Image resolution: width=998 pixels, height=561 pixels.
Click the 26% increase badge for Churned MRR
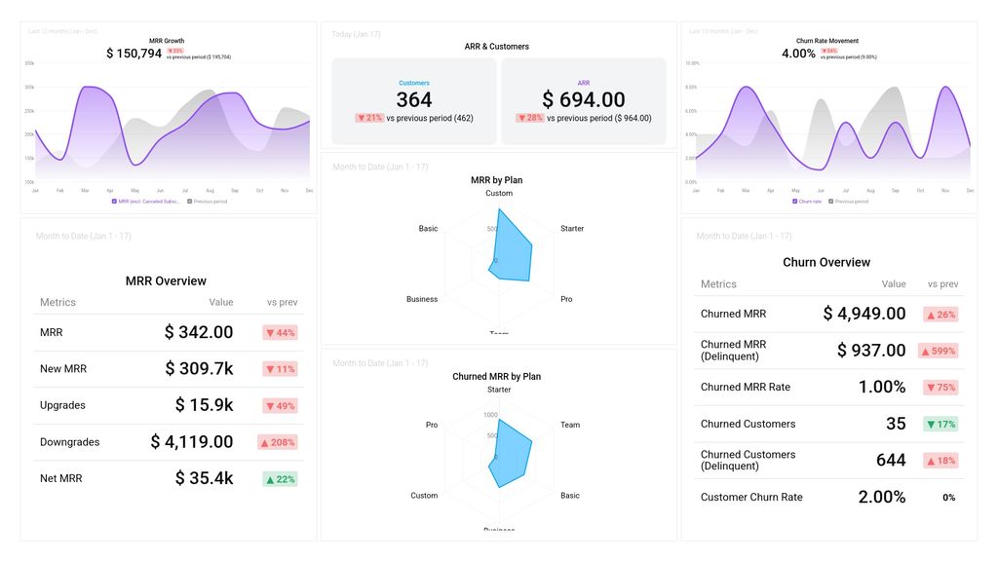coord(940,315)
